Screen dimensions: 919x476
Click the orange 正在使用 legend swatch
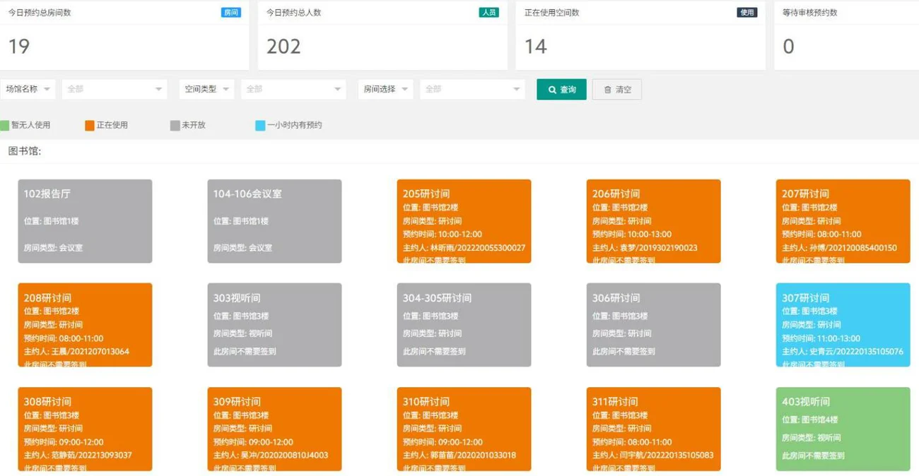tap(90, 126)
